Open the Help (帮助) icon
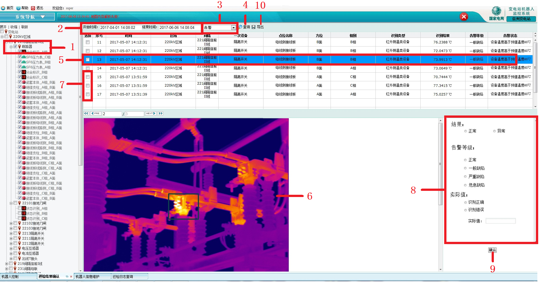This screenshot has width=541, height=285. click(18, 8)
